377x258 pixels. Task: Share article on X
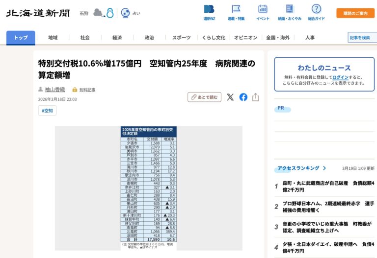coord(230,97)
